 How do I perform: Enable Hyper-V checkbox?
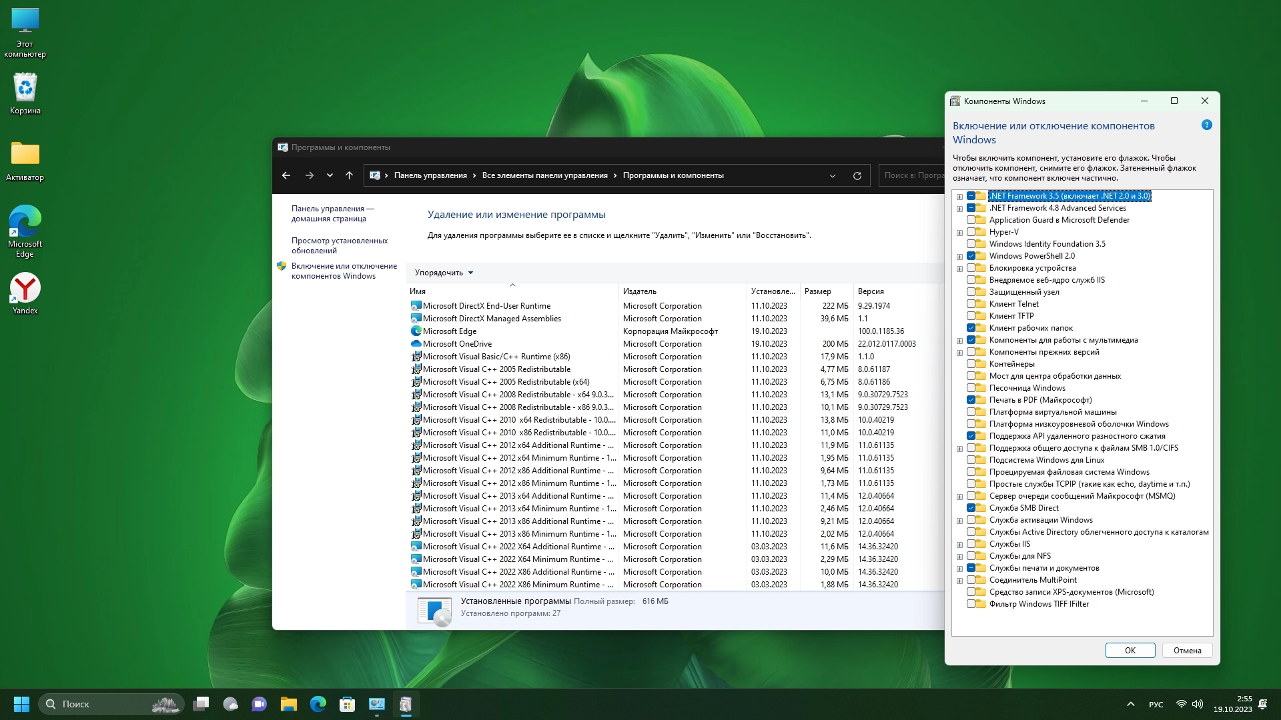[x=971, y=232]
